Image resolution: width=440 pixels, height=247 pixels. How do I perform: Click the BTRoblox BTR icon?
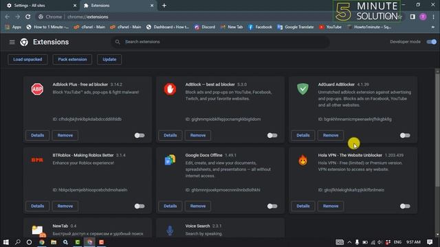(x=37, y=160)
